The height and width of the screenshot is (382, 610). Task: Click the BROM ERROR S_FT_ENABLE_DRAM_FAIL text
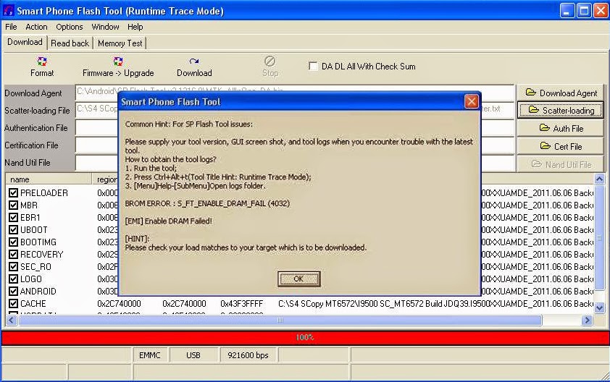click(207, 203)
